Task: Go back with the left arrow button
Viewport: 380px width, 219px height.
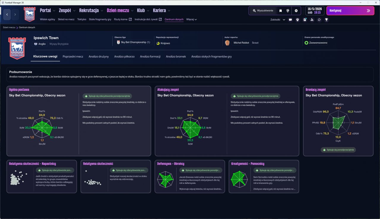Action: click(x=7, y=14)
